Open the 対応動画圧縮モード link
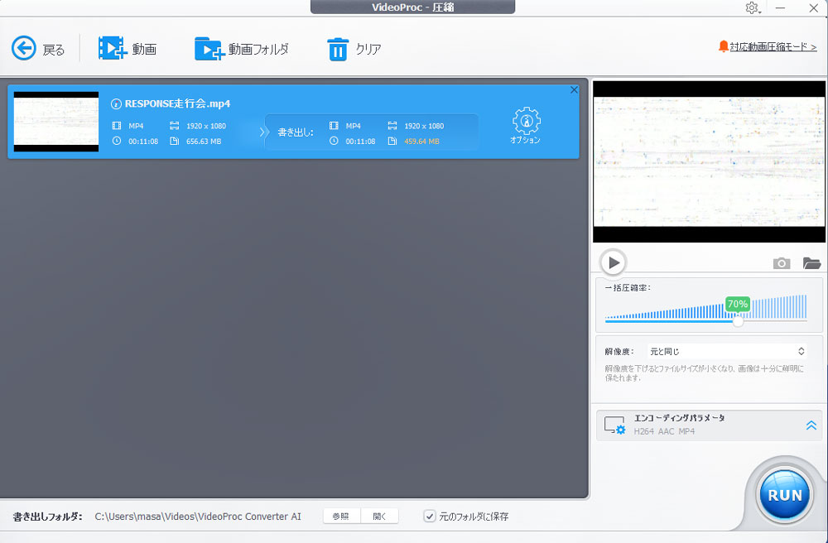Screen dimensions: 828x543 [x=773, y=46]
